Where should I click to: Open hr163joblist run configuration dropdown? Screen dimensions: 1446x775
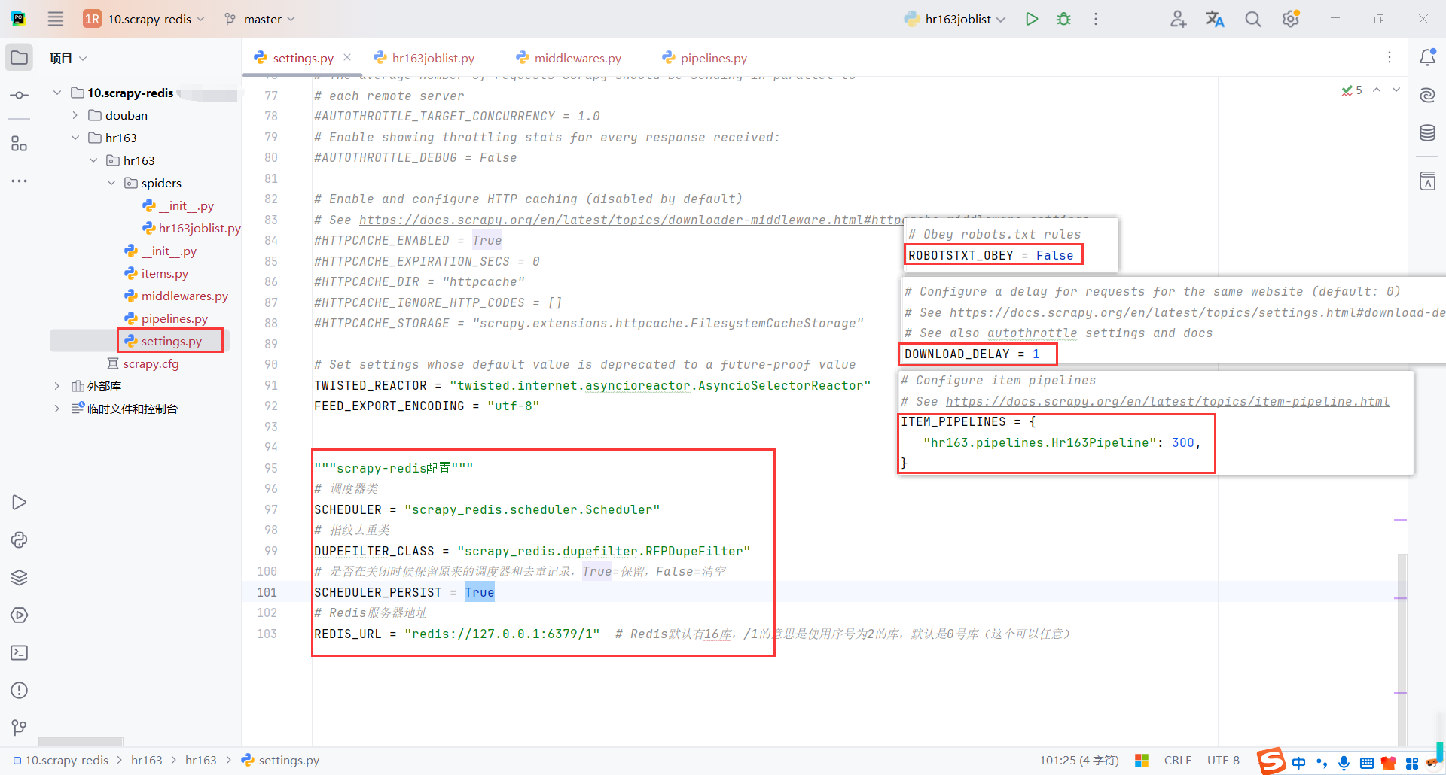(956, 19)
